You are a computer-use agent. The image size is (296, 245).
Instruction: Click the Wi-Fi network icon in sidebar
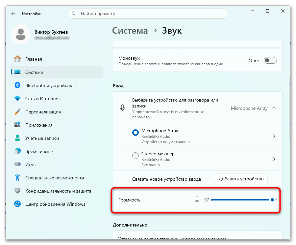[x=17, y=99]
